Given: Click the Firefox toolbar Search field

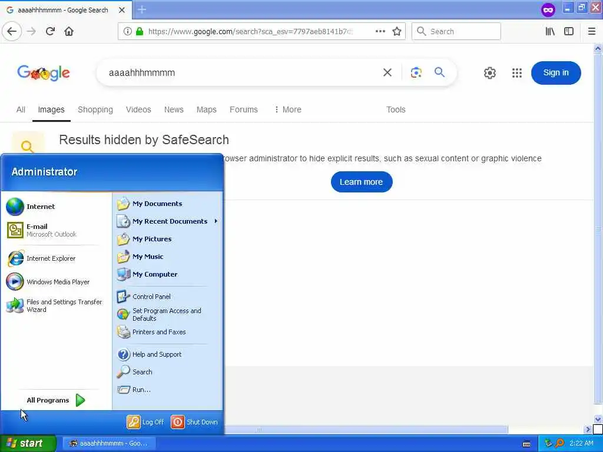Looking at the screenshot, I should 456,31.
